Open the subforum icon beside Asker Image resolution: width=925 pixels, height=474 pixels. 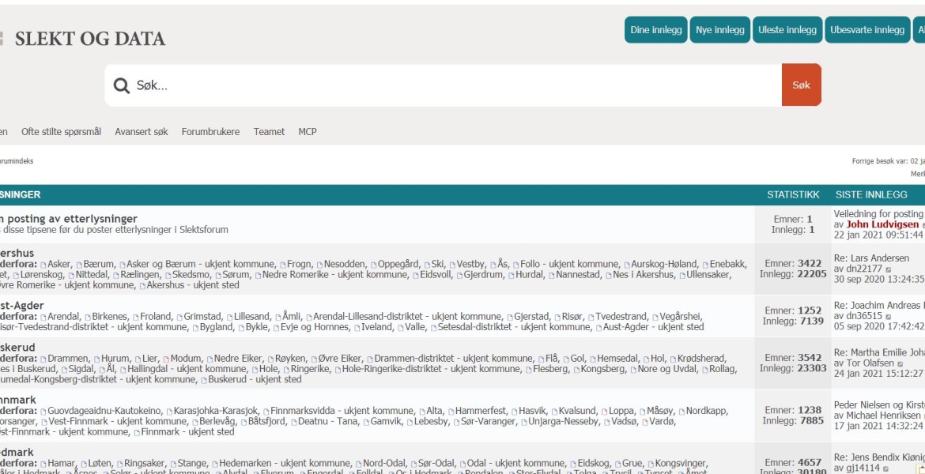point(43,265)
